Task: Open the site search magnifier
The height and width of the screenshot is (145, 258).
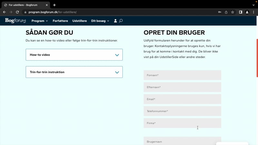Action: (121, 21)
